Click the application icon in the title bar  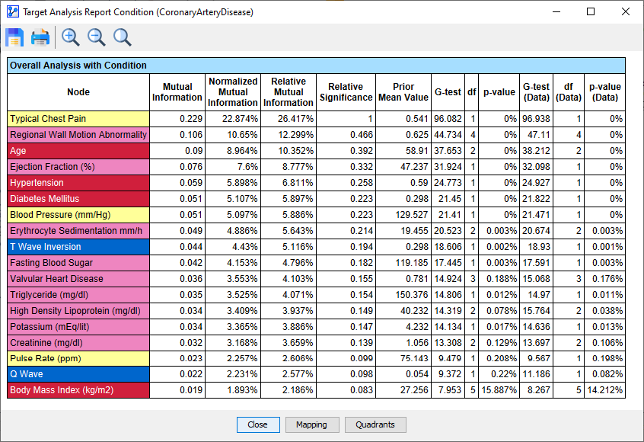click(x=11, y=11)
